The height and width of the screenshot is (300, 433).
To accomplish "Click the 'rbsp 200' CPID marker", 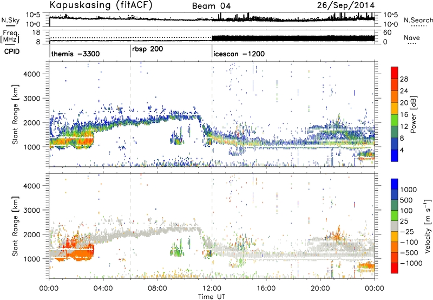I will 147,49.
